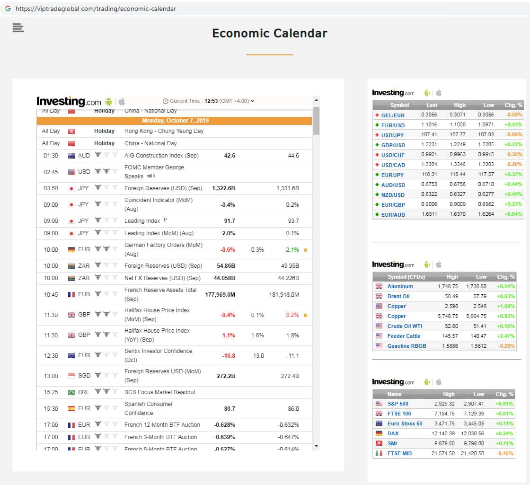Click the Hong Kong flag in holiday row
530x485 pixels.
(71, 131)
